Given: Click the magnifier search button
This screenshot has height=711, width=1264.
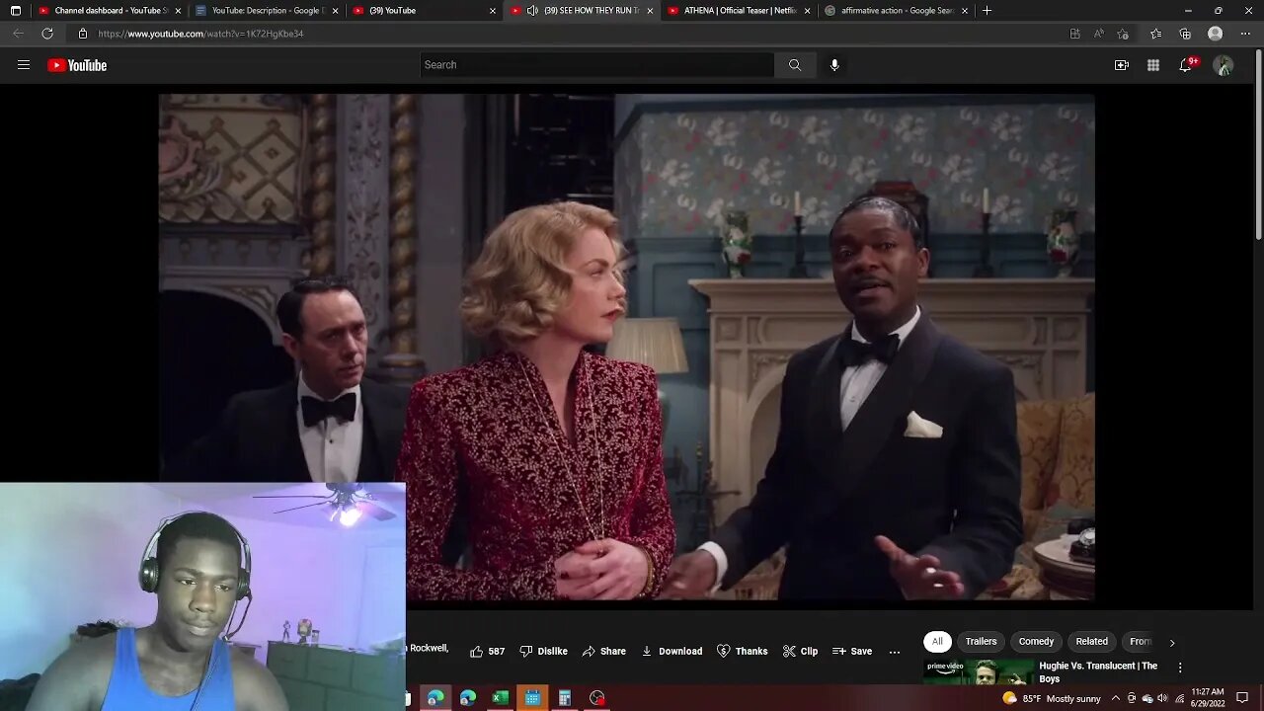Looking at the screenshot, I should (x=795, y=65).
